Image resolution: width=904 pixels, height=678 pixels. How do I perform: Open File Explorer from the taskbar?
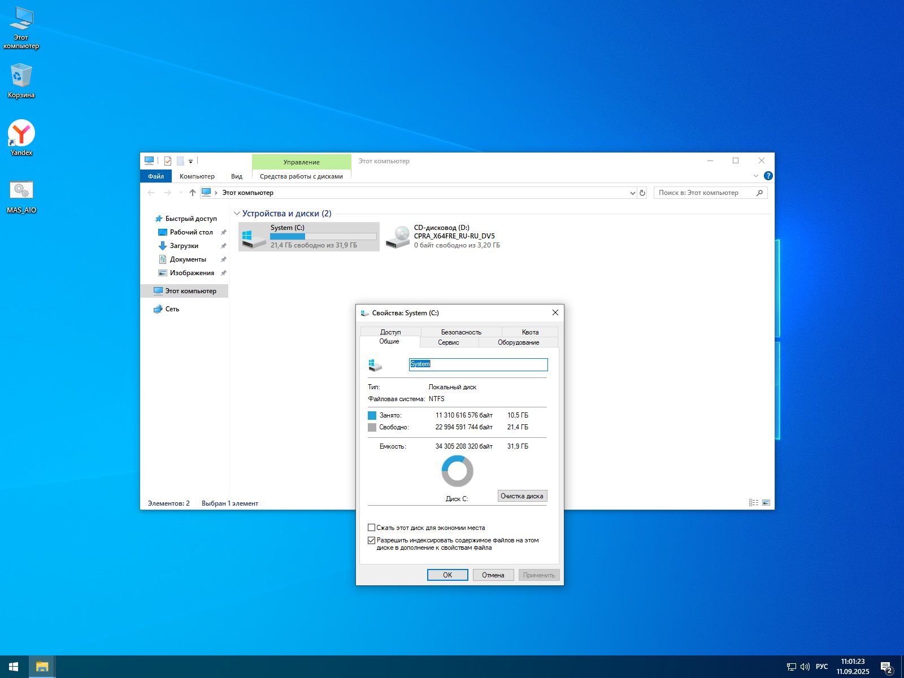click(42, 667)
